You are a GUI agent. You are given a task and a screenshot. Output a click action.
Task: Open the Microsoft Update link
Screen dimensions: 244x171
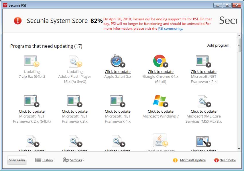pyautogui.click(x=193, y=160)
